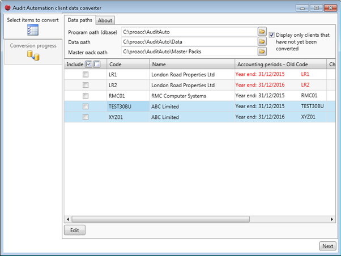
Task: Click the Next button
Action: (327, 246)
